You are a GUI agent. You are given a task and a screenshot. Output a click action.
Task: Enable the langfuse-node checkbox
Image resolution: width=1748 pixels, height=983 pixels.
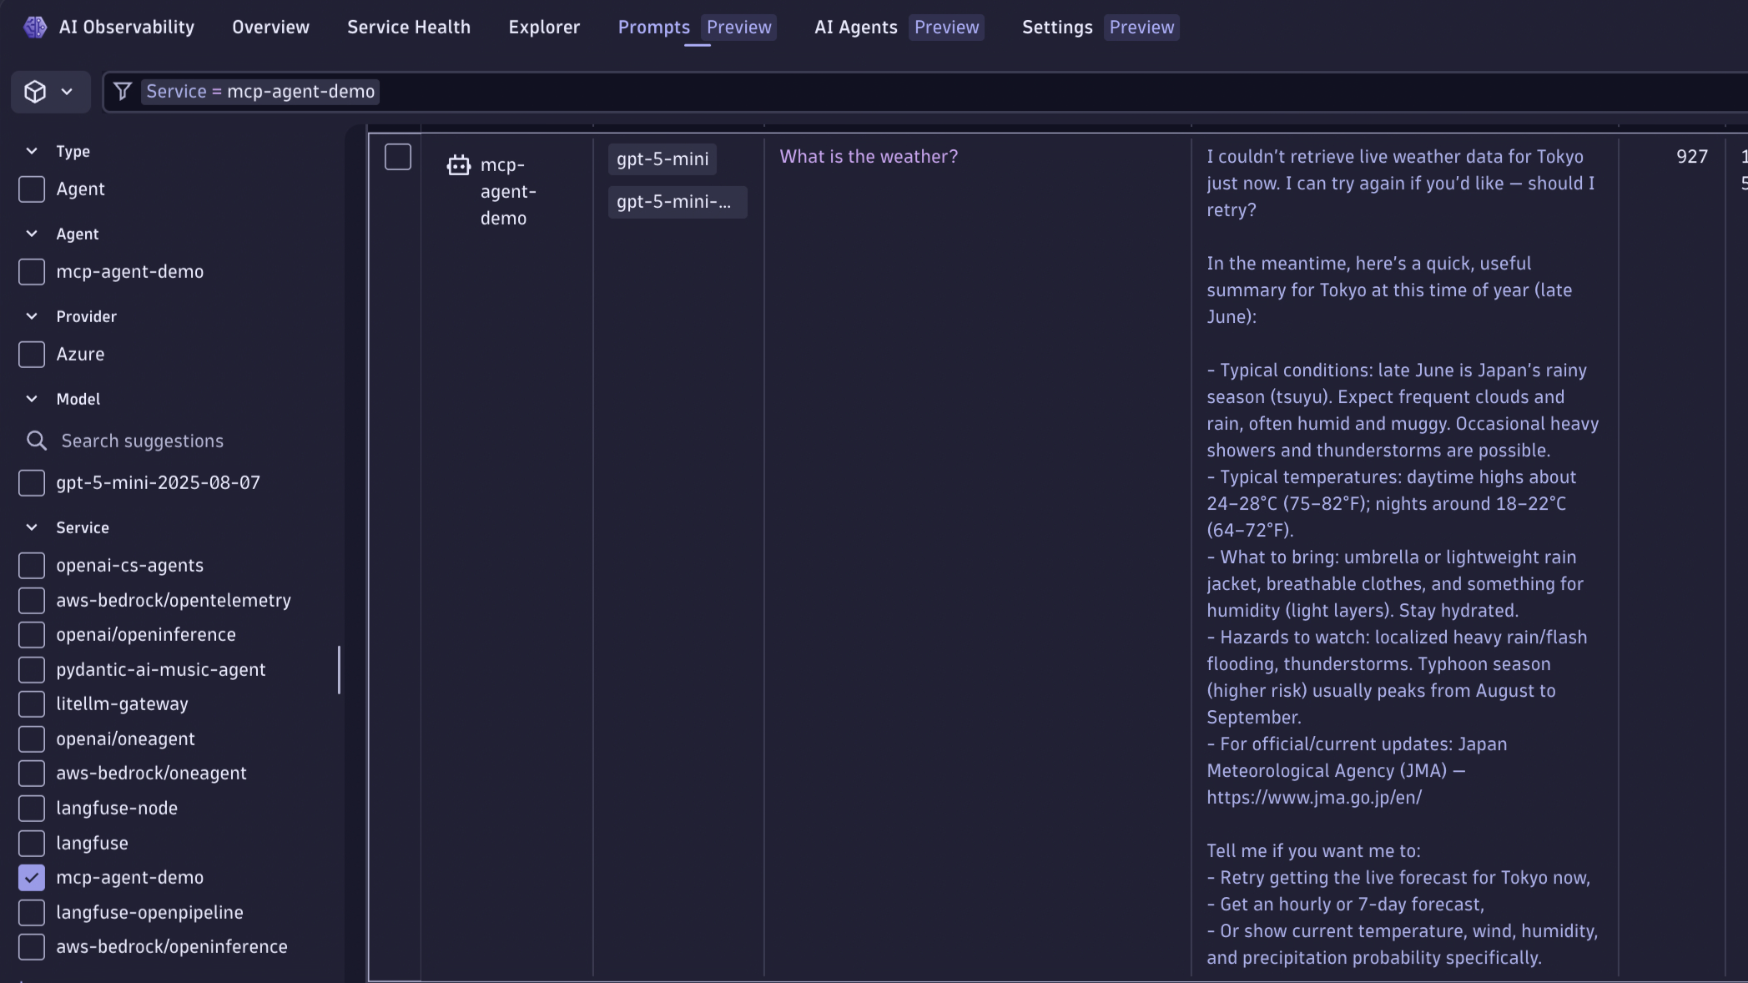tap(32, 809)
